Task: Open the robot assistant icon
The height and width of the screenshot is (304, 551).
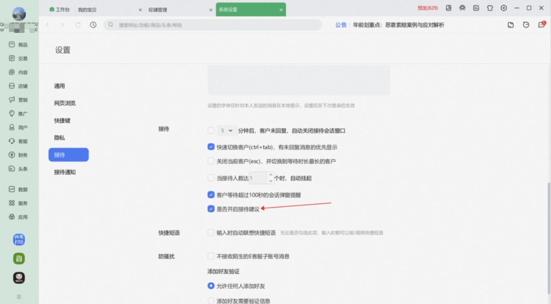Action: tap(526, 25)
